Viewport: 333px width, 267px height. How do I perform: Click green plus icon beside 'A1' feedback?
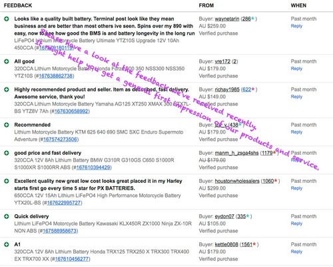(x=7, y=244)
